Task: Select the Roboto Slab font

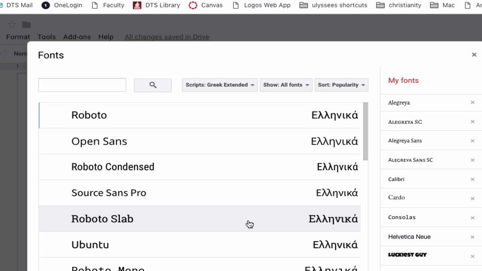Action: [x=102, y=219]
